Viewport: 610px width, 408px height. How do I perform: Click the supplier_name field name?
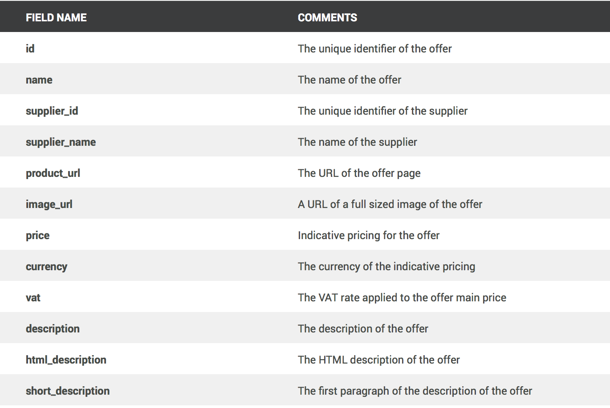click(61, 142)
